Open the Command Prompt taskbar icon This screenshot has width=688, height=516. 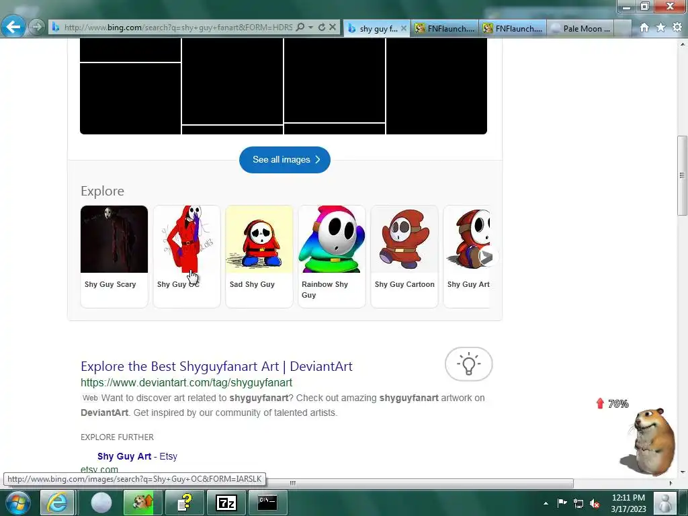click(267, 503)
